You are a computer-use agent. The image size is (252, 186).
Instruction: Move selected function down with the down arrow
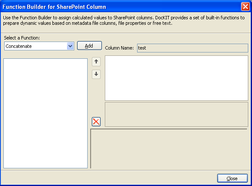(96, 74)
